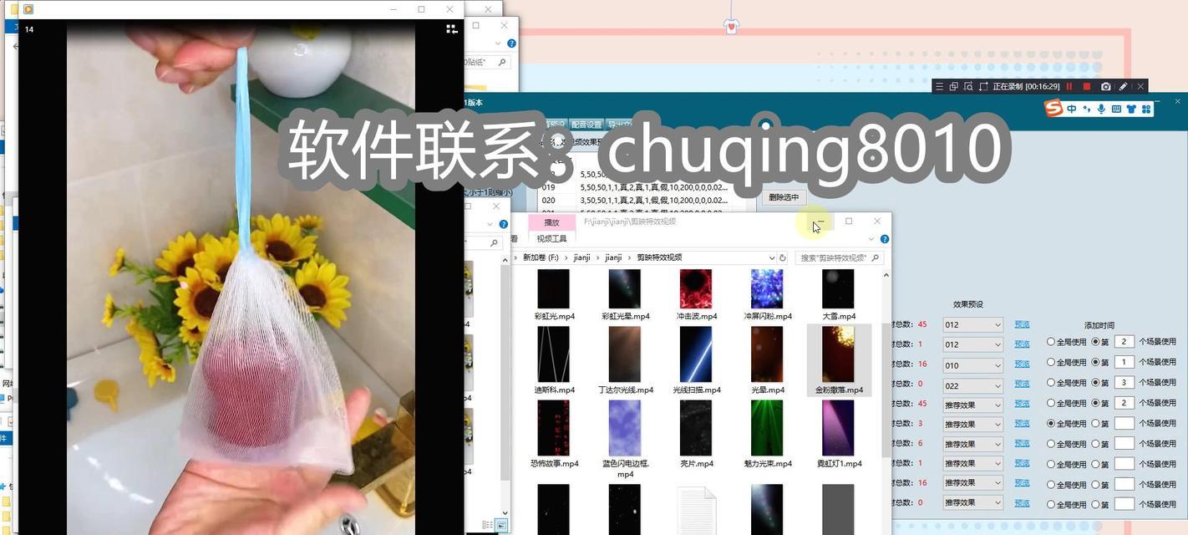This screenshot has width=1188, height=535.
Task: Close the recording toolbar
Action: tap(1140, 86)
